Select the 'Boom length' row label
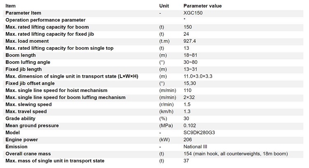Image resolution: width=309 pixels, height=168 pixels. 21,55
